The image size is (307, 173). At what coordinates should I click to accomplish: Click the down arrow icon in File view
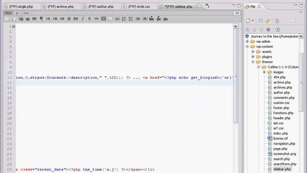261,30
